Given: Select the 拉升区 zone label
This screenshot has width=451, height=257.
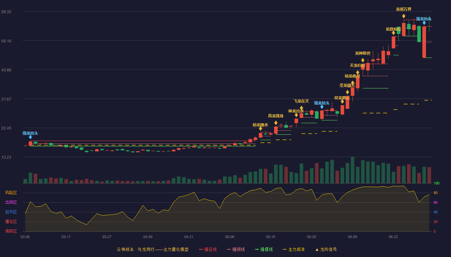Looking at the screenshot, I should (11, 212).
